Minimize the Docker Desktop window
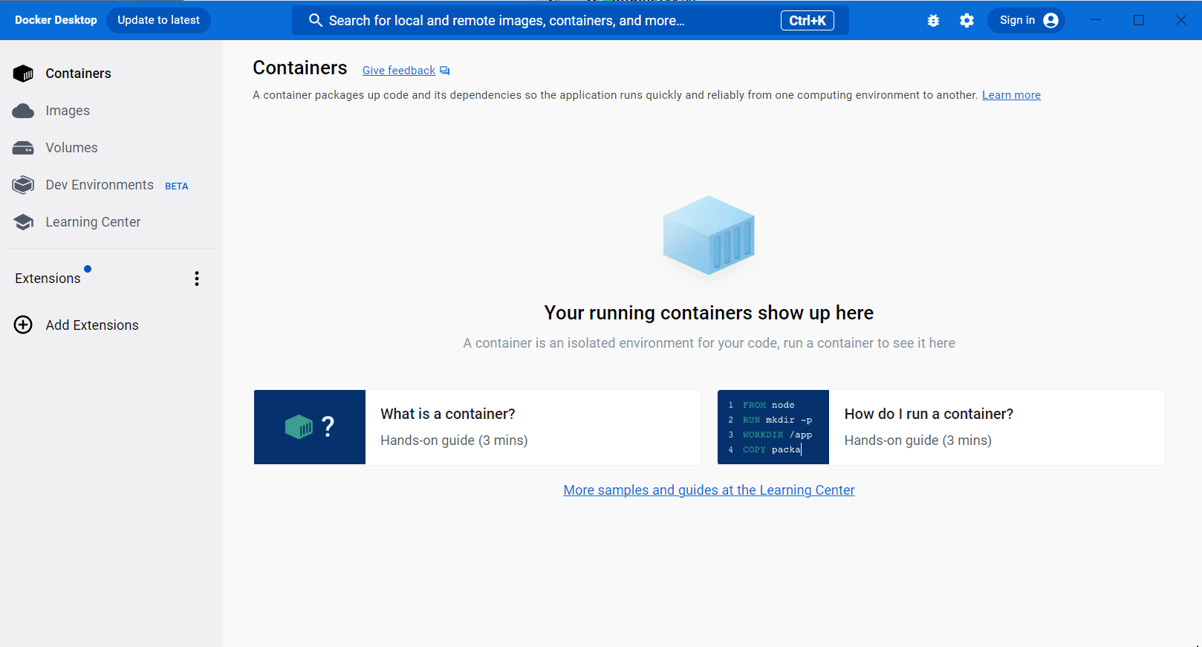The image size is (1202, 647). click(x=1096, y=20)
